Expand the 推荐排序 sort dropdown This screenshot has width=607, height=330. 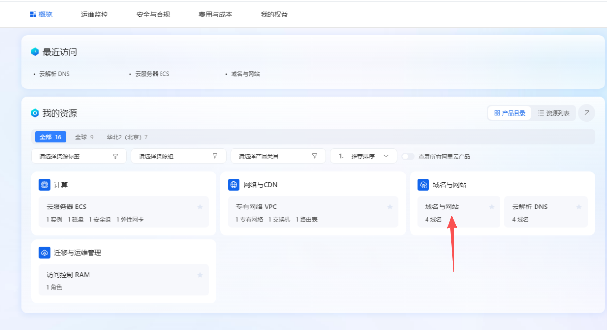[364, 156]
